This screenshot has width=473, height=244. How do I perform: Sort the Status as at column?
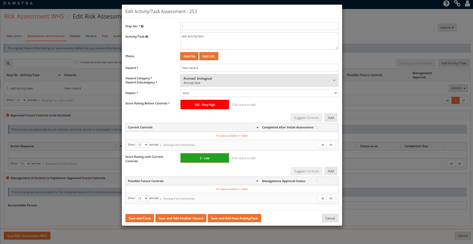click(400, 146)
